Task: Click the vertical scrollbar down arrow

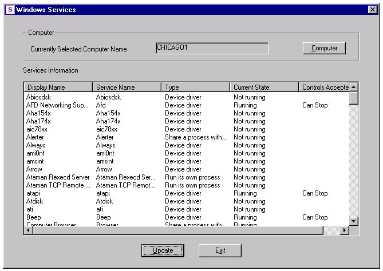Action: tap(353, 221)
